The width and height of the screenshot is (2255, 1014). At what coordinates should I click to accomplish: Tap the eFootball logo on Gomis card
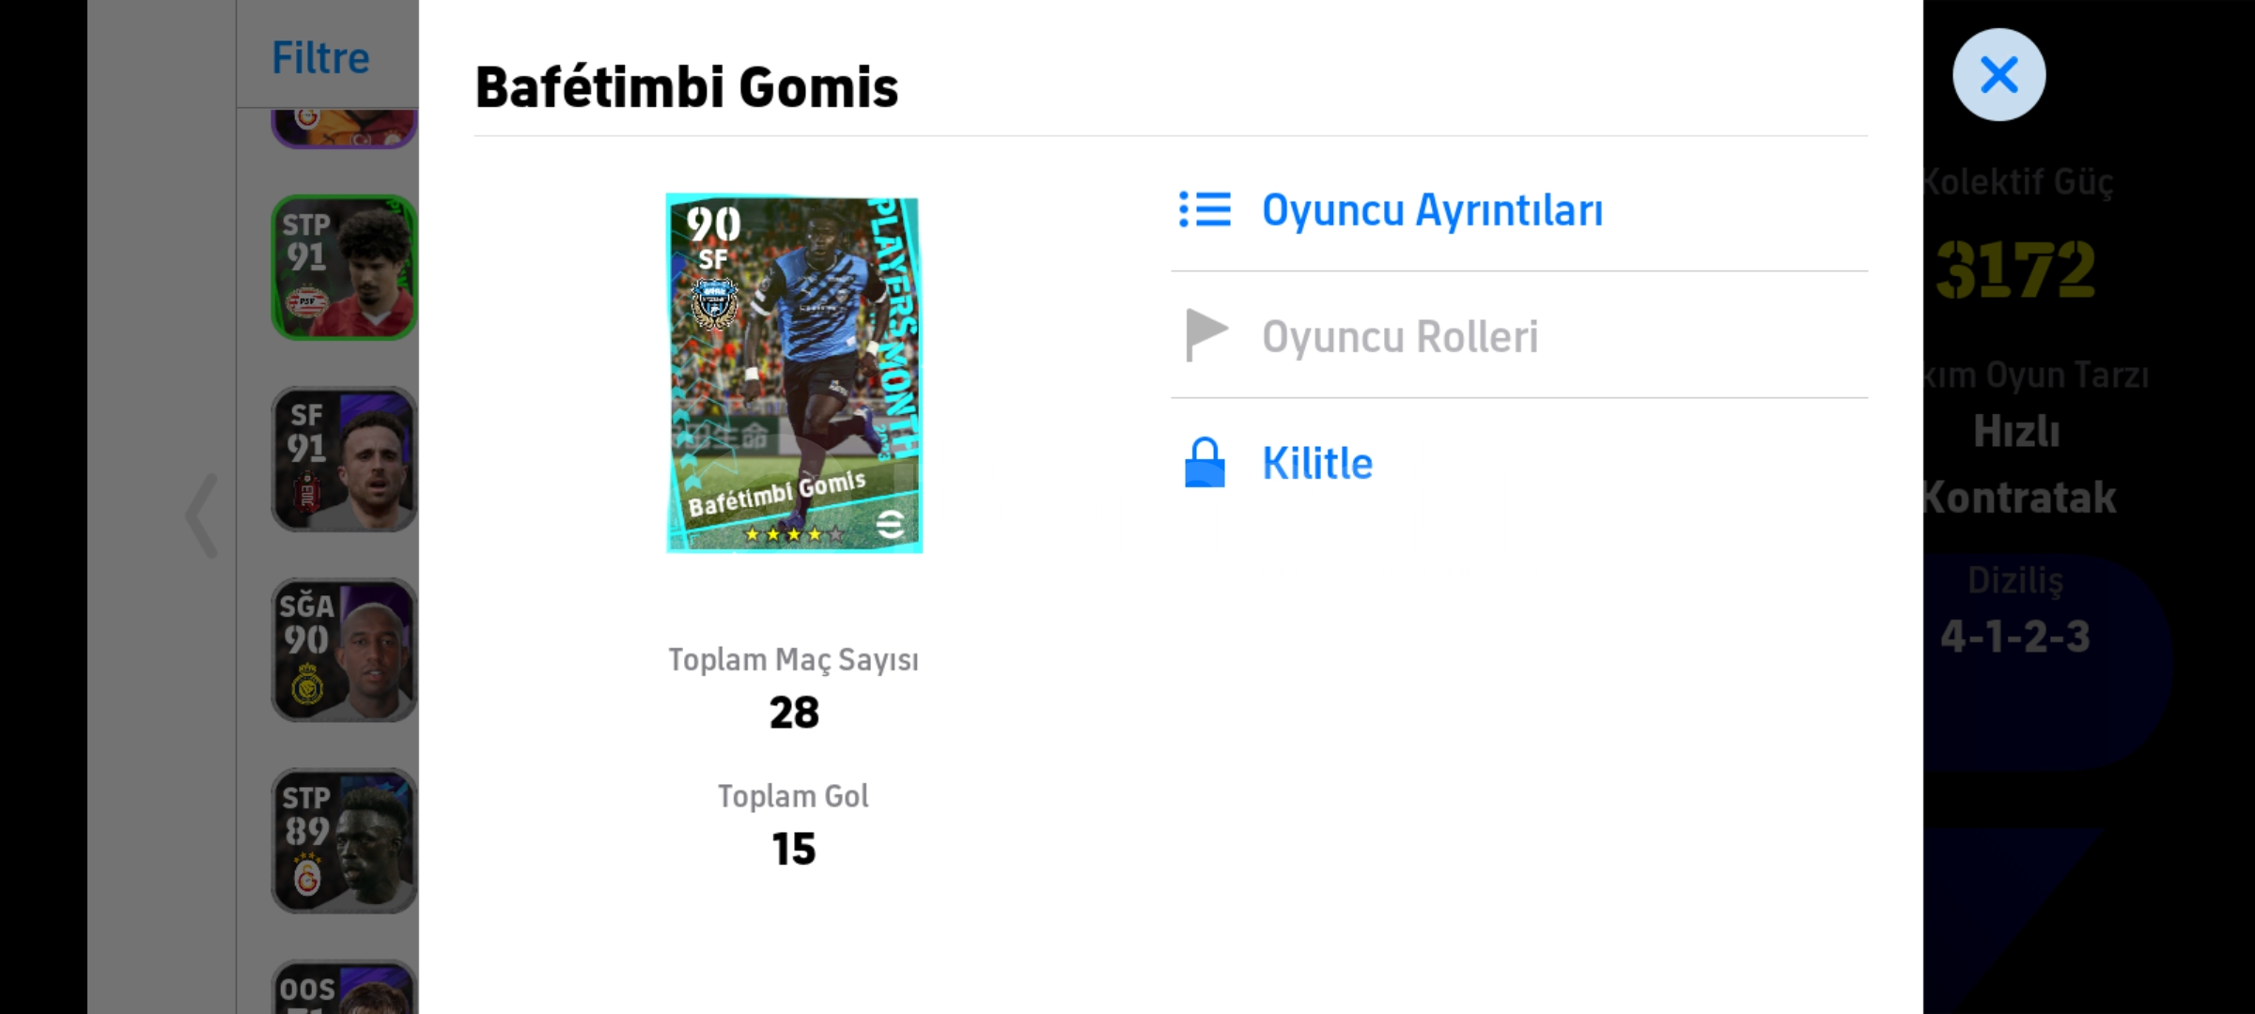pos(890,523)
